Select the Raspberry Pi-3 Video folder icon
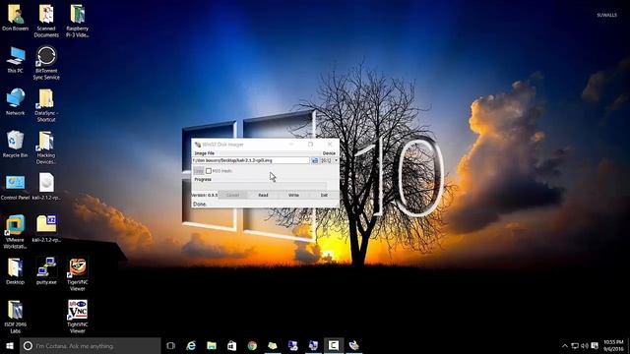The height and width of the screenshot is (354, 630). 77,21
